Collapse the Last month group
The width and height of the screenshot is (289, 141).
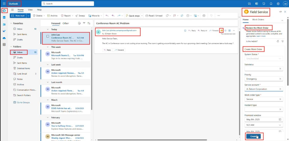pyautogui.click(x=48, y=82)
